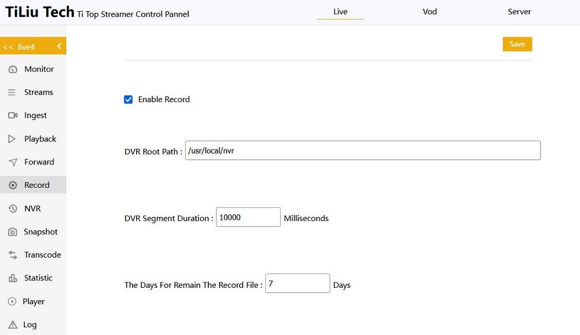This screenshot has height=335, width=580.
Task: Click the Statistic bar chart icon
Action: pos(12,278)
